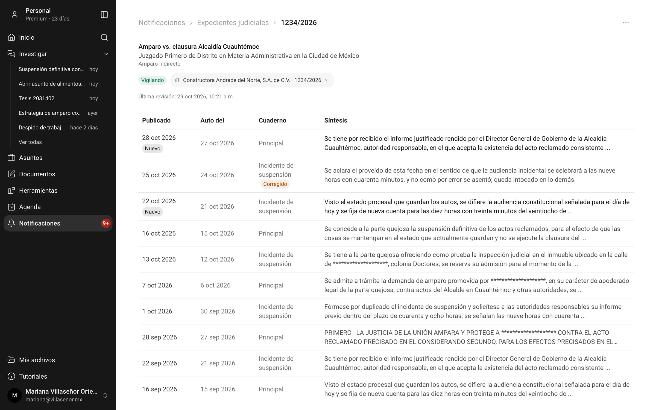Open the Asuntos menu item
Image resolution: width=656 pixels, height=410 pixels.
point(58,158)
